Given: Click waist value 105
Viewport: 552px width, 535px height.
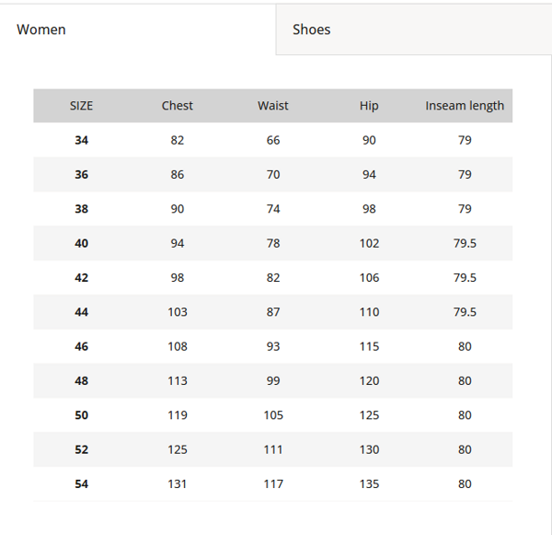Looking at the screenshot, I should tap(273, 415).
